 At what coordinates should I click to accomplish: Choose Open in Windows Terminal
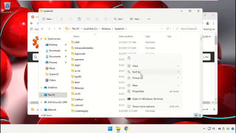point(153,99)
